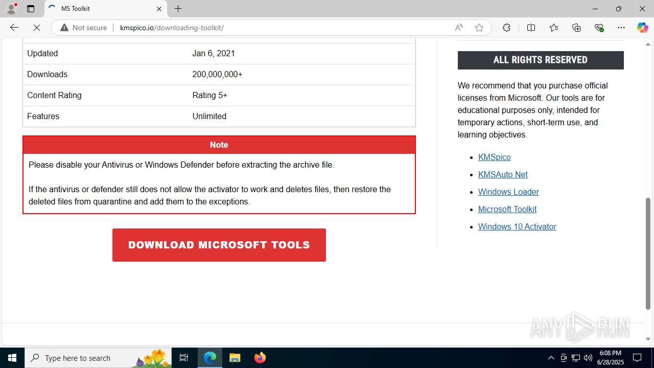This screenshot has width=654, height=368.
Task: Open the KMSpico link
Action: pos(494,157)
